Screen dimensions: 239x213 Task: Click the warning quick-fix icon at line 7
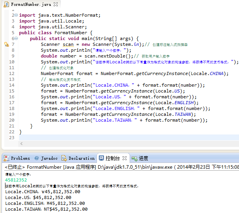click(x=6, y=44)
